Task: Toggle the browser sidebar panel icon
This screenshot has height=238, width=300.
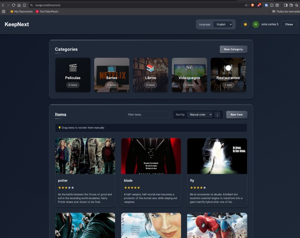Action: click(286, 5)
